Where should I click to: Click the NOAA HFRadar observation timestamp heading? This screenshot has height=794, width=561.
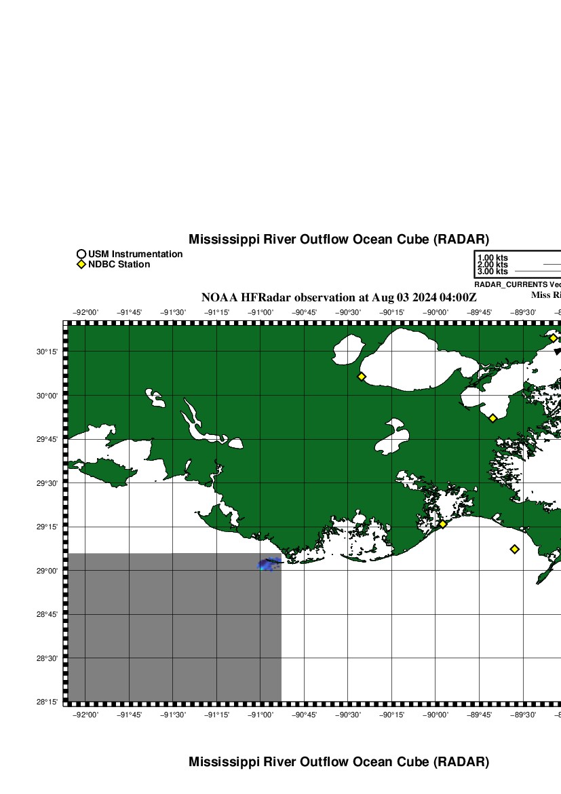click(338, 298)
